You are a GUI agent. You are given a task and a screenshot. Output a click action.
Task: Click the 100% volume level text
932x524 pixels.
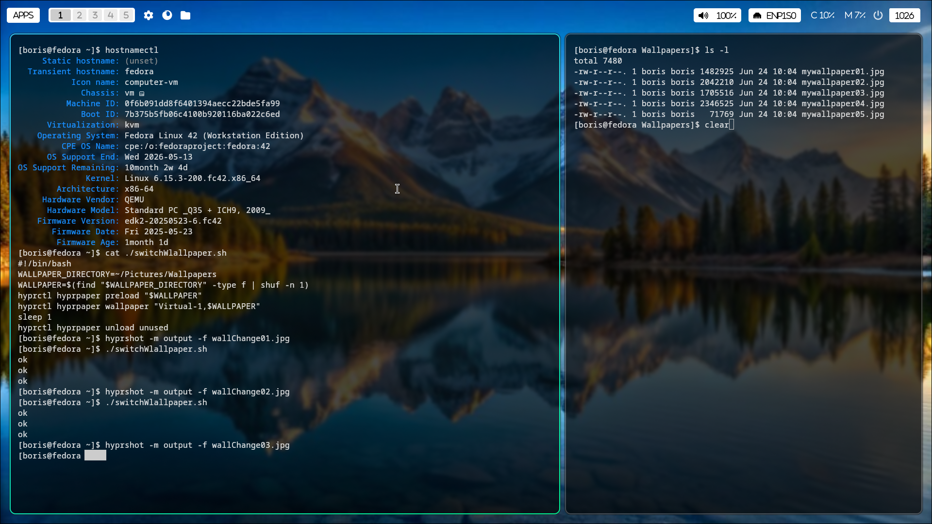click(726, 16)
